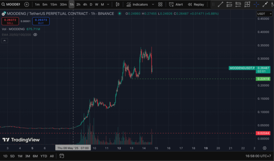Set chart range to YTD
This screenshot has width=274, height=161.
(x=44, y=156)
